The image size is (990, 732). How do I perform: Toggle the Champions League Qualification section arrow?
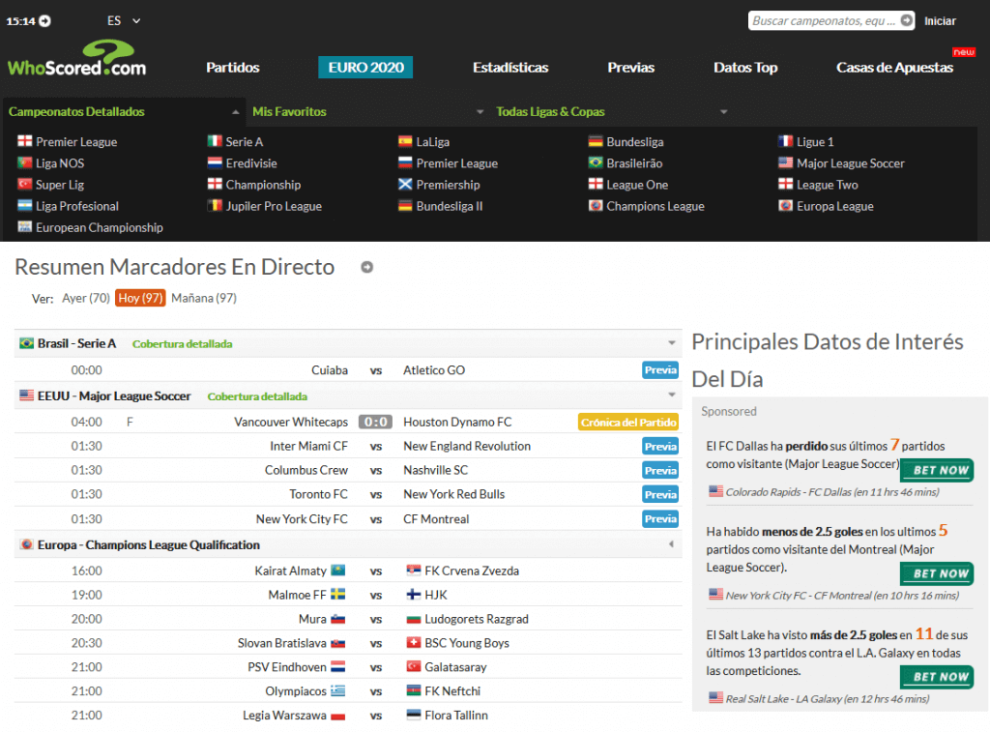tap(671, 543)
